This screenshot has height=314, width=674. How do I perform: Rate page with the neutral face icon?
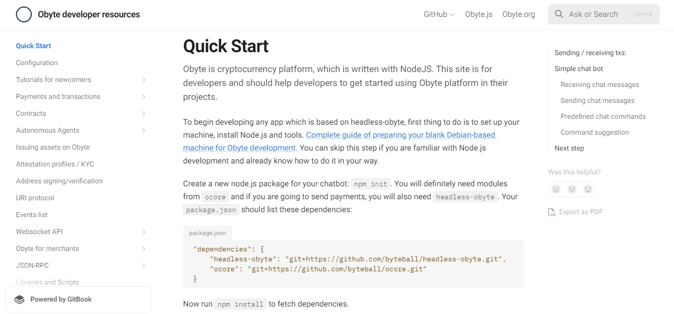[x=572, y=189]
